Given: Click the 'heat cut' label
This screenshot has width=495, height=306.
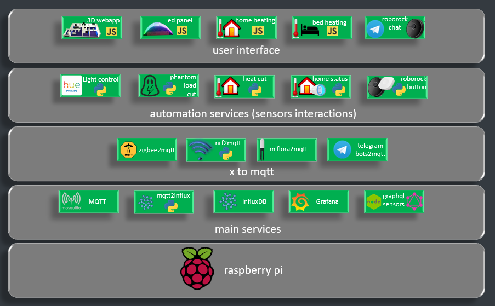Looking at the screenshot, I should point(255,79).
